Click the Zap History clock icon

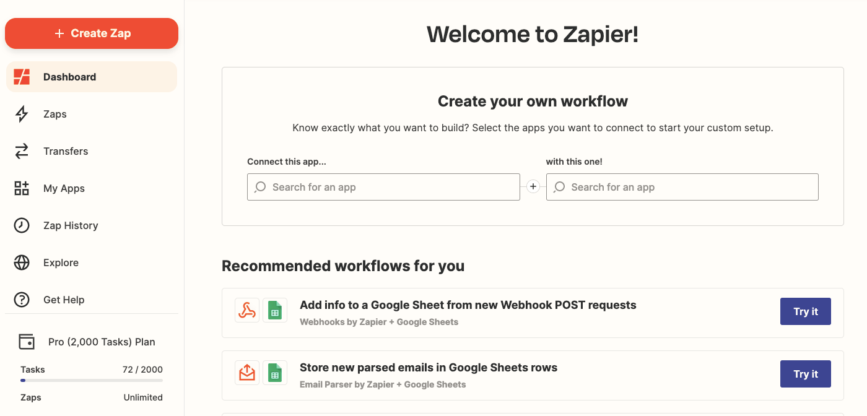click(22, 225)
